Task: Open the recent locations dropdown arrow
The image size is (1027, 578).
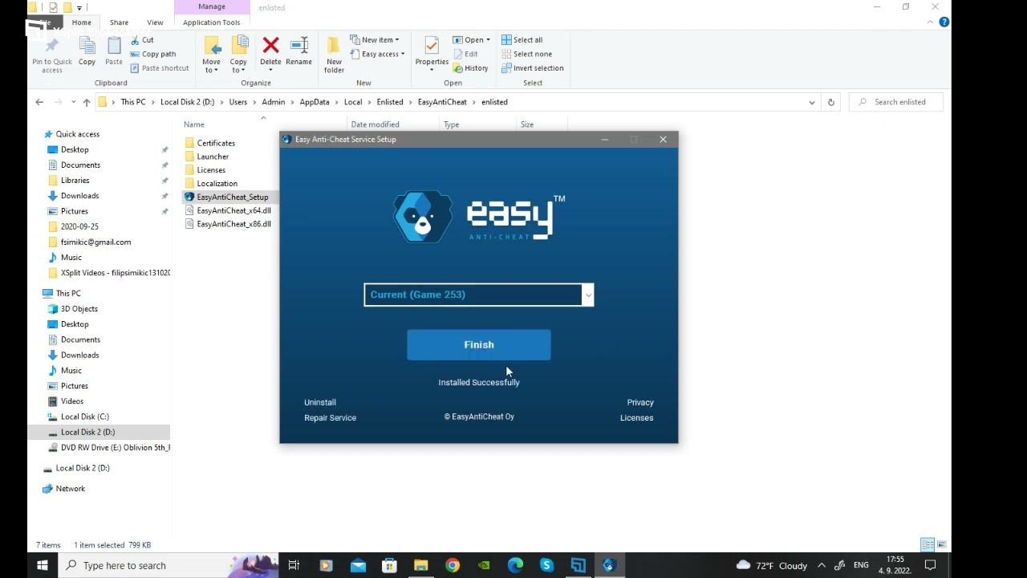Action: click(x=74, y=102)
